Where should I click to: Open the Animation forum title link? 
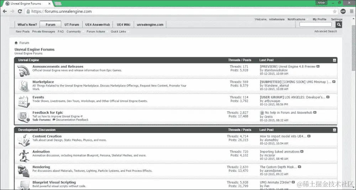[41, 152]
